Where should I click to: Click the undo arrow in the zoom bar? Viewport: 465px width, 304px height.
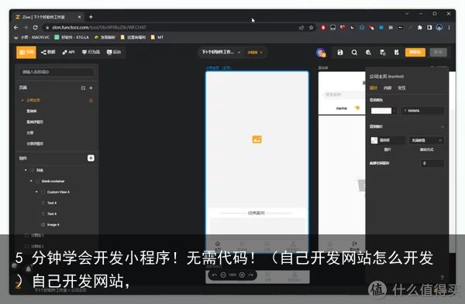tap(214, 275)
